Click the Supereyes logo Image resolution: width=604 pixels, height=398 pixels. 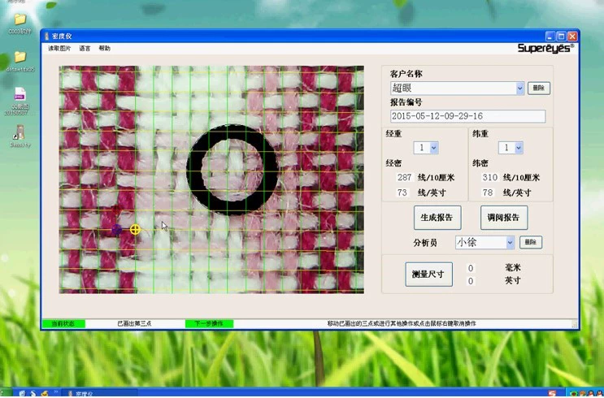545,48
